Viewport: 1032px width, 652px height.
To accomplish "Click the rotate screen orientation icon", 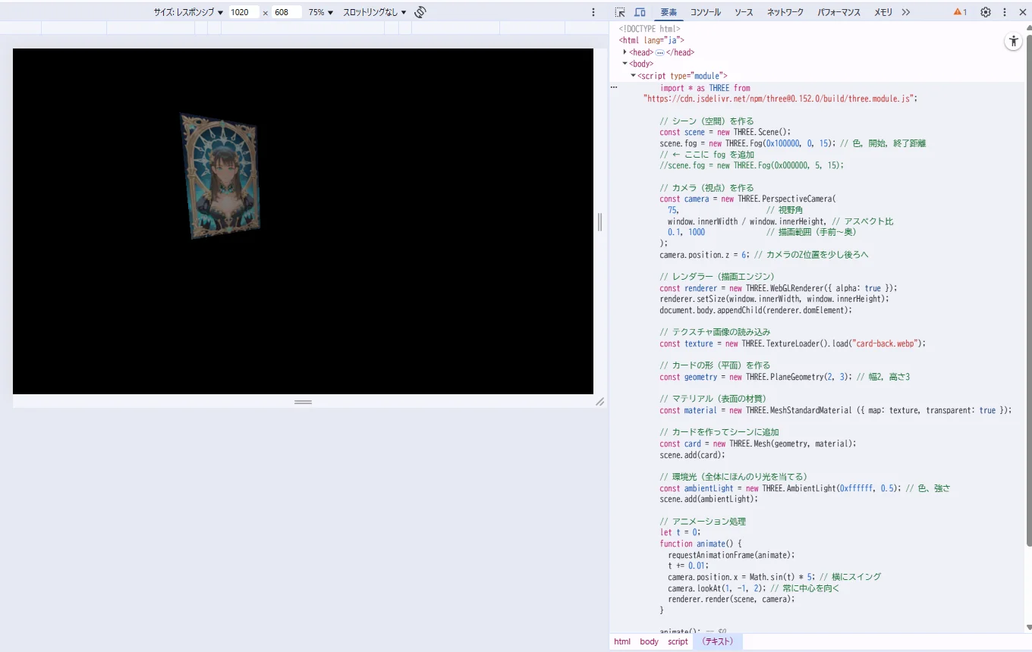I will tap(420, 12).
